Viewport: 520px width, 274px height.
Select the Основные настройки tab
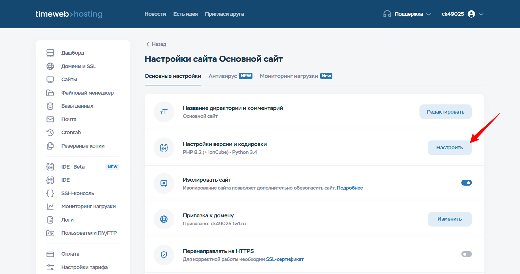[x=173, y=76]
